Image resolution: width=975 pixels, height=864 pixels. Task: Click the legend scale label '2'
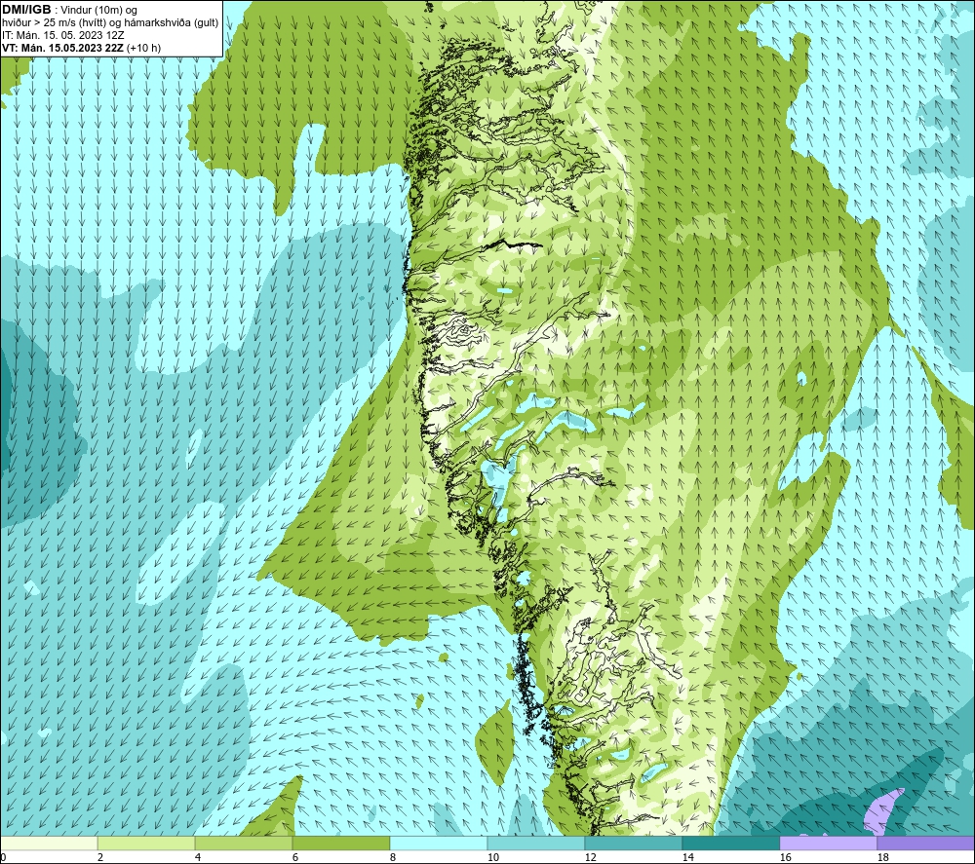click(x=100, y=857)
